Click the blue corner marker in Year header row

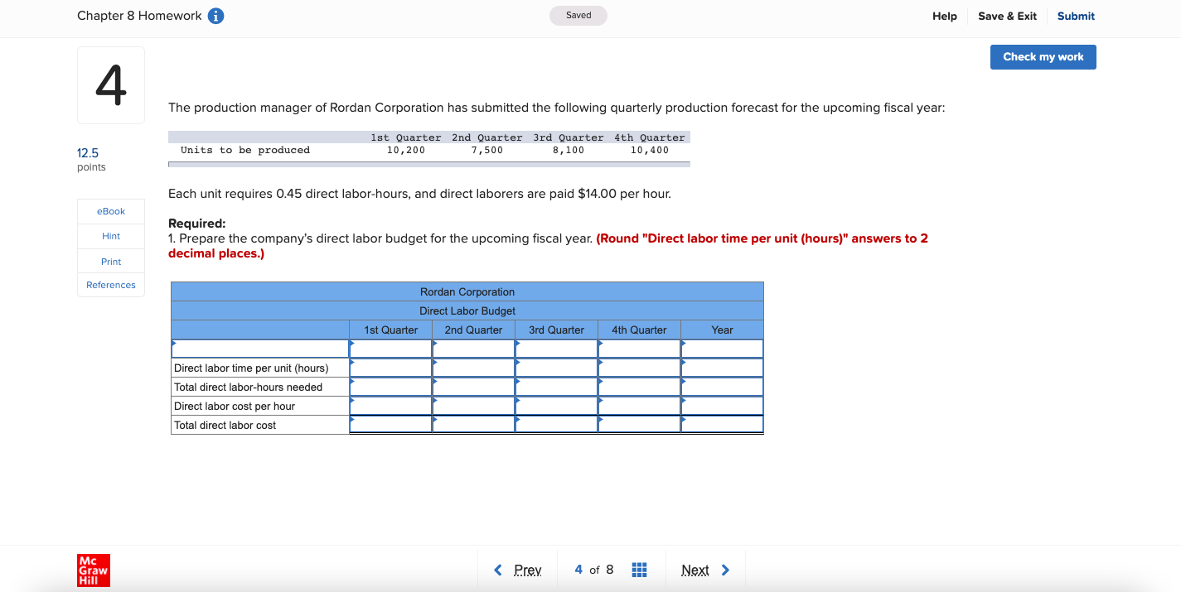click(683, 342)
